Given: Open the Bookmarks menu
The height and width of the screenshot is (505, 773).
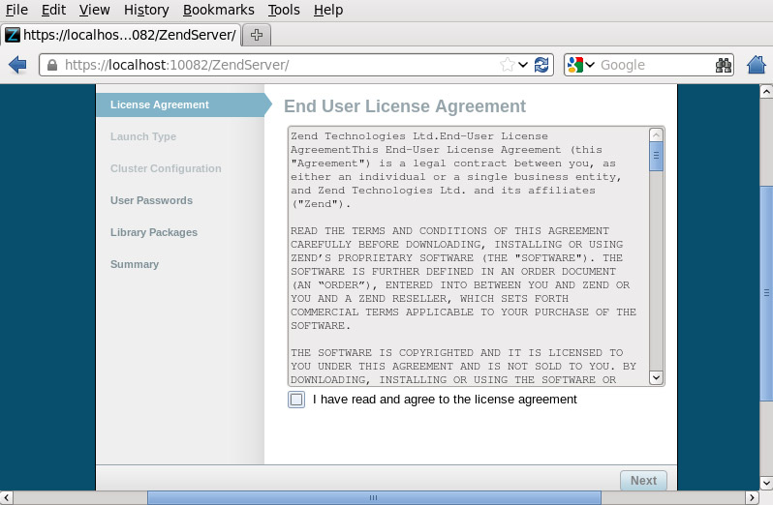Looking at the screenshot, I should coord(218,10).
